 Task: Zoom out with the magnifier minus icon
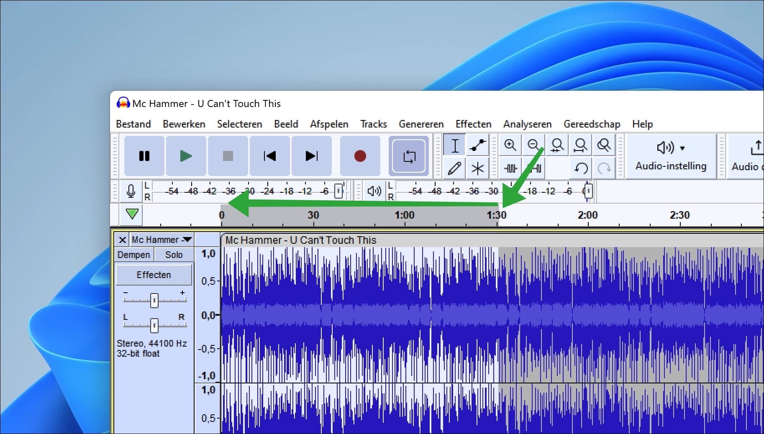[533, 146]
